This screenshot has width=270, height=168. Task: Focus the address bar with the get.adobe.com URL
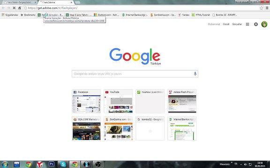click(x=141, y=8)
